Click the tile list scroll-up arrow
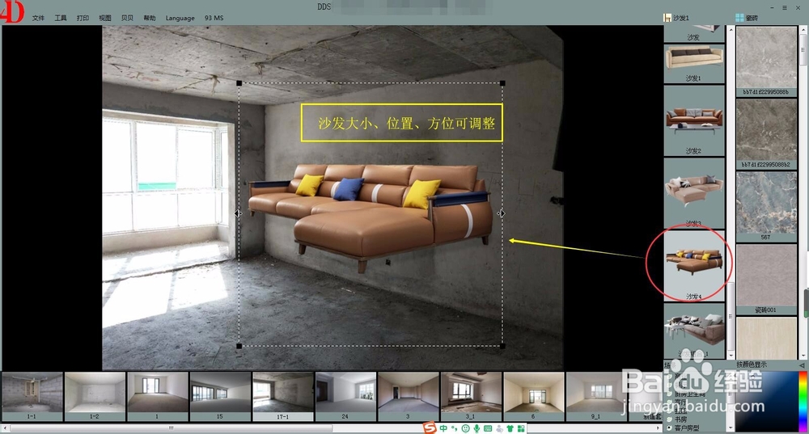 (x=803, y=29)
